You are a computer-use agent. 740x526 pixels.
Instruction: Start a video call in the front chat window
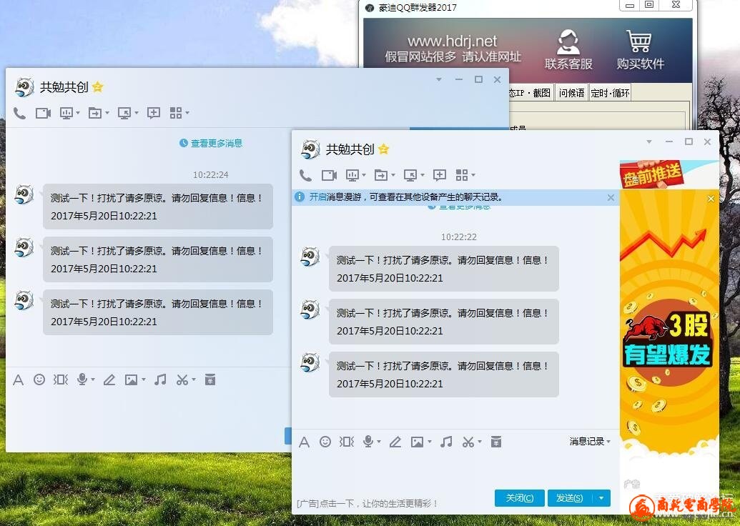(329, 176)
